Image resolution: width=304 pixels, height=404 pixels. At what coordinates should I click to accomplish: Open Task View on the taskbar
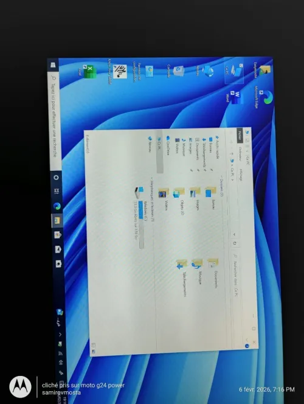pyautogui.click(x=57, y=191)
